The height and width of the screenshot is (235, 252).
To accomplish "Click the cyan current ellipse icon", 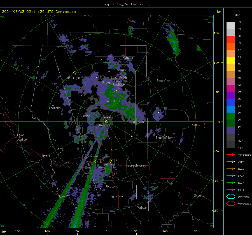I will click(x=231, y=196).
